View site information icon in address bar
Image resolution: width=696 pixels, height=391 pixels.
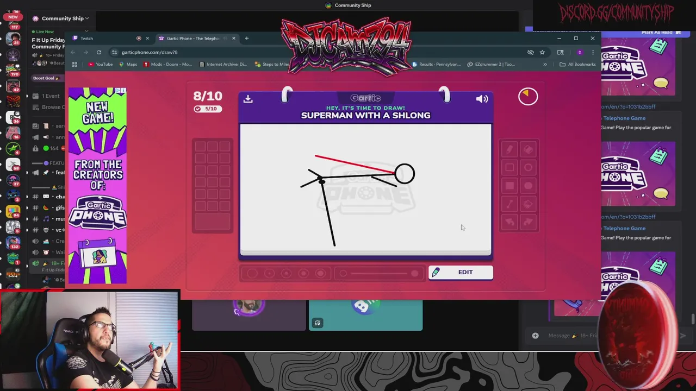[114, 52]
